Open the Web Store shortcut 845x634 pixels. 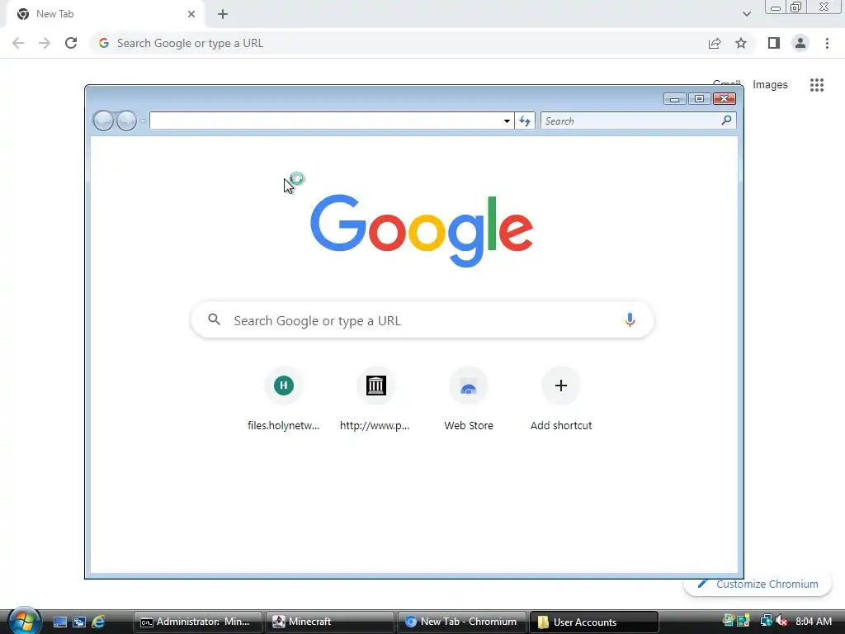pos(469,399)
